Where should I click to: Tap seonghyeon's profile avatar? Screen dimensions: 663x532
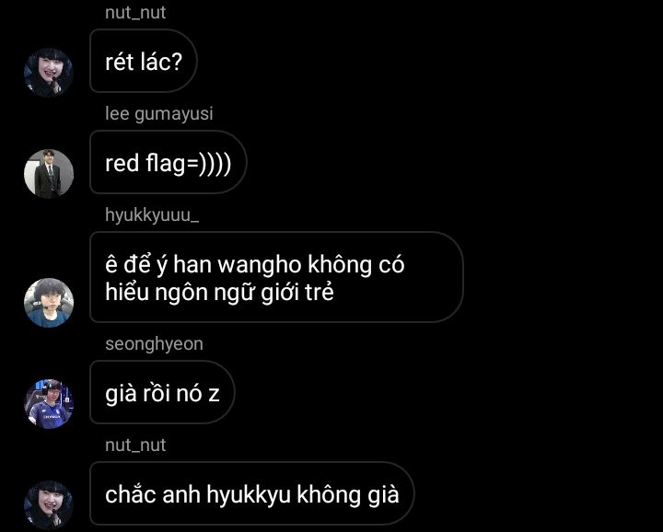click(x=49, y=403)
